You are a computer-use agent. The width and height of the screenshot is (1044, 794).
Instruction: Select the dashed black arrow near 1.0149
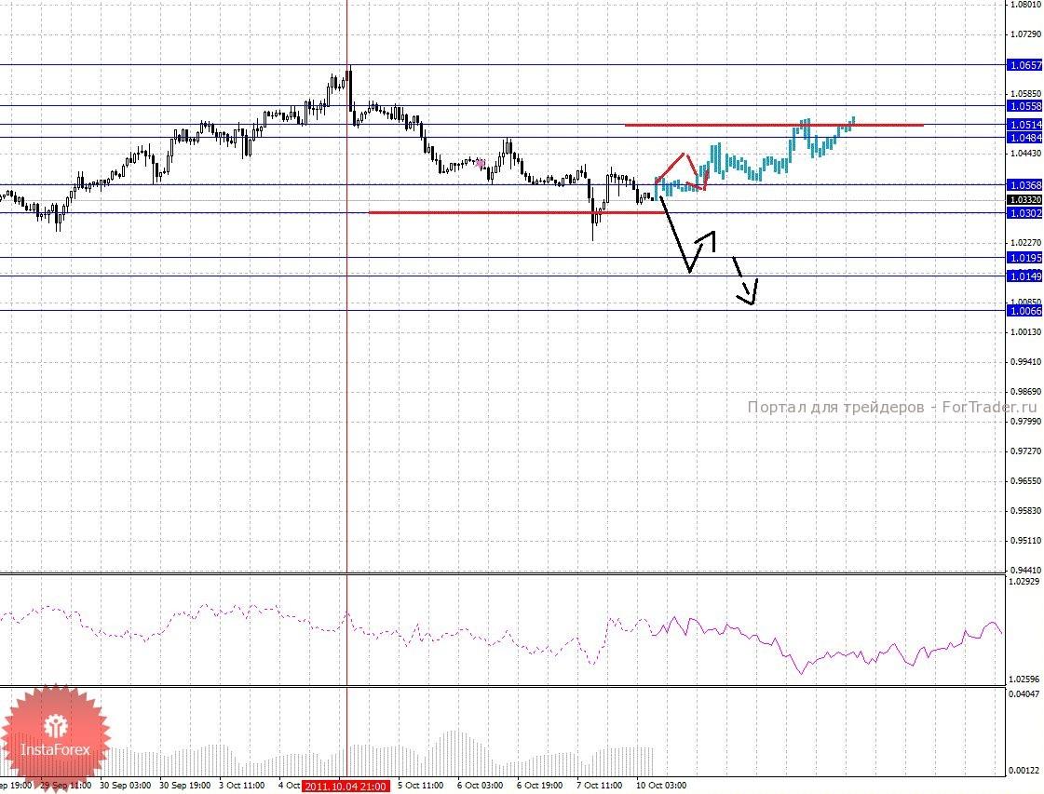coord(746,281)
